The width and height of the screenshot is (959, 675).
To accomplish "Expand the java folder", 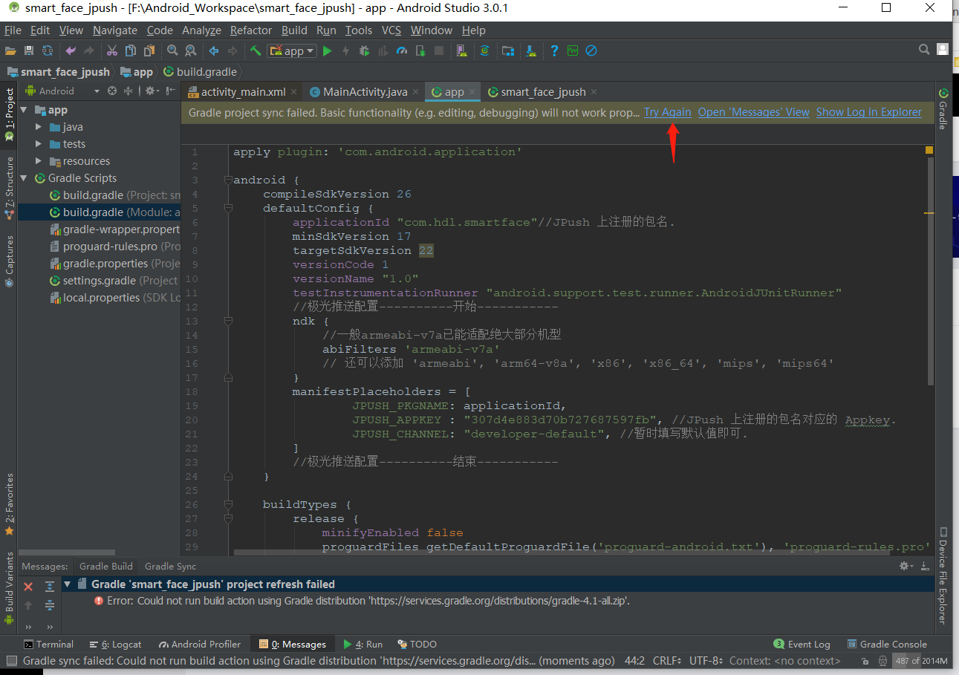I will tap(39, 127).
